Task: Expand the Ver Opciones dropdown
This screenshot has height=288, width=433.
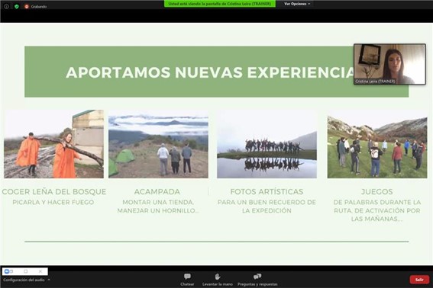Action: pos(297,4)
